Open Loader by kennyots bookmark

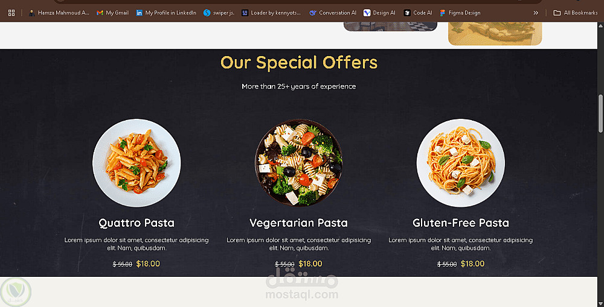[x=271, y=13]
